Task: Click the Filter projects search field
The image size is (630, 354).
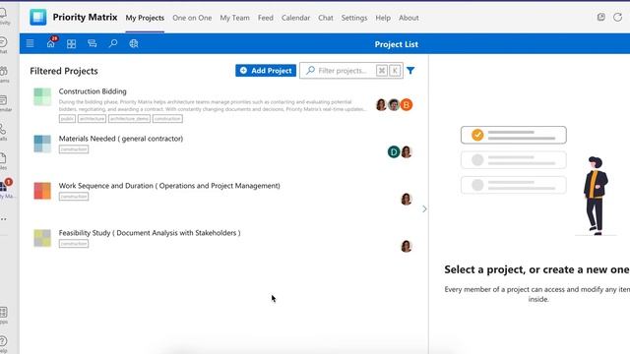Action: click(x=351, y=71)
